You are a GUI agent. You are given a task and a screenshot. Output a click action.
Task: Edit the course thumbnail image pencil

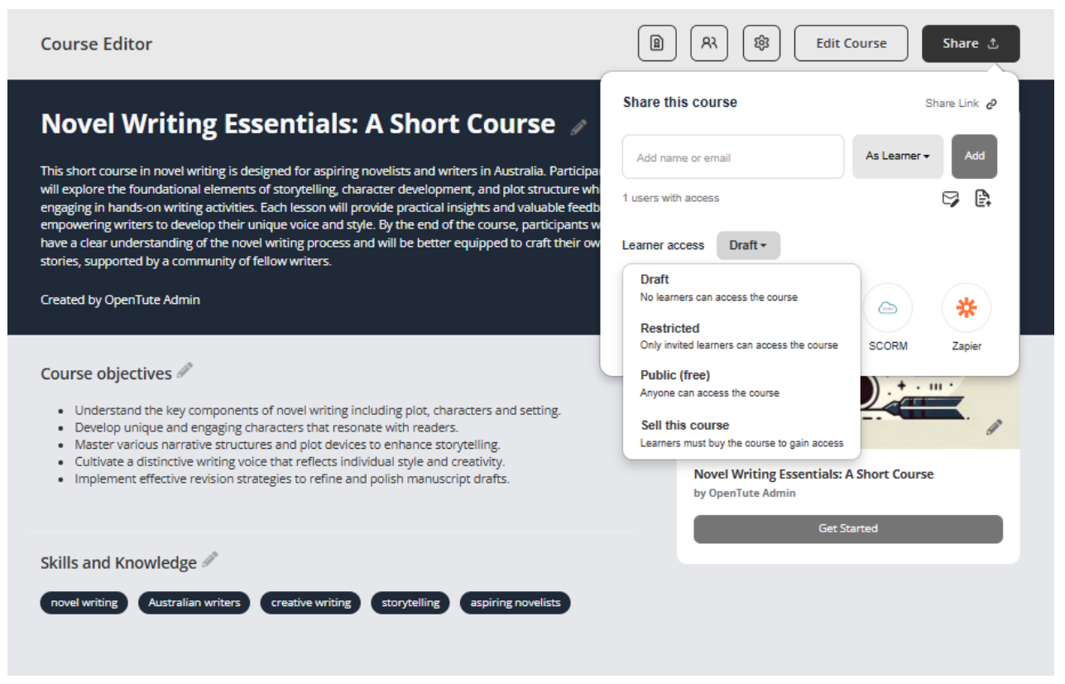coord(994,427)
